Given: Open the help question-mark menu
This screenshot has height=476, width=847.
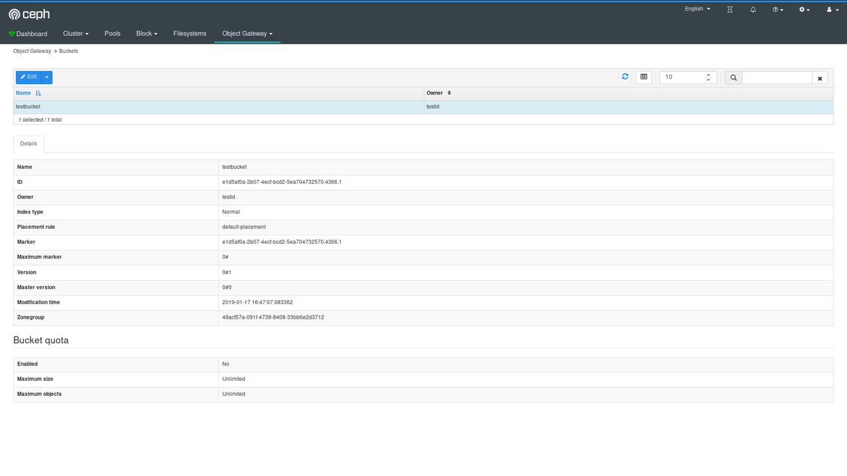Looking at the screenshot, I should pyautogui.click(x=778, y=10).
